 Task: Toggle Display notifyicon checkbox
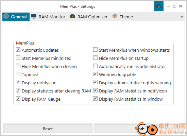pos(18,82)
